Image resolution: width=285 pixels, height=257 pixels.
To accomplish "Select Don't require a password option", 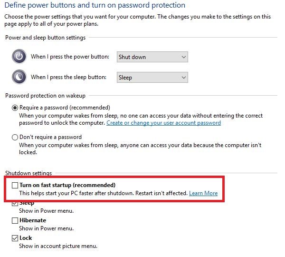I will pyautogui.click(x=15, y=137).
